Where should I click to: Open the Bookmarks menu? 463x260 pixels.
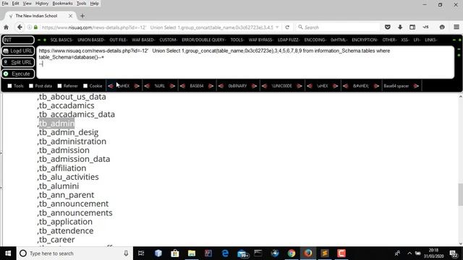click(63, 4)
